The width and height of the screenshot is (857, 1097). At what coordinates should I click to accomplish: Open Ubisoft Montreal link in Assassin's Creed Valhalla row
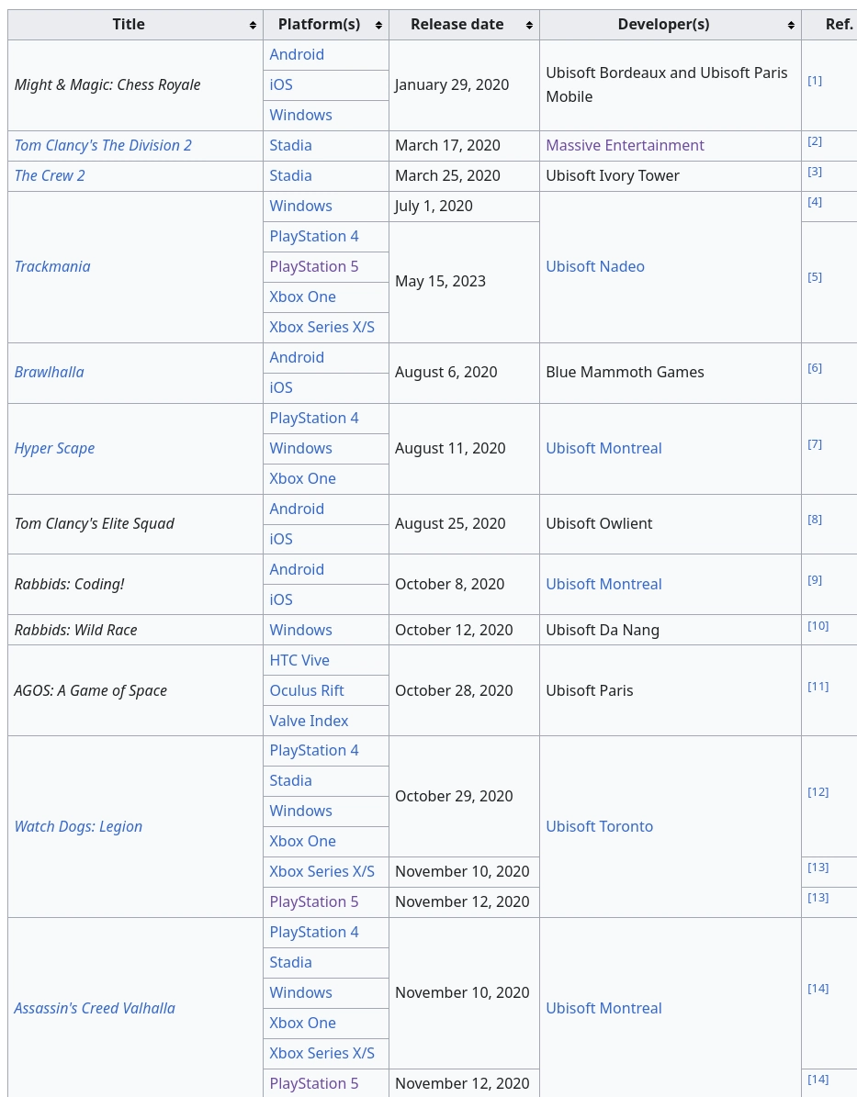click(x=603, y=1008)
